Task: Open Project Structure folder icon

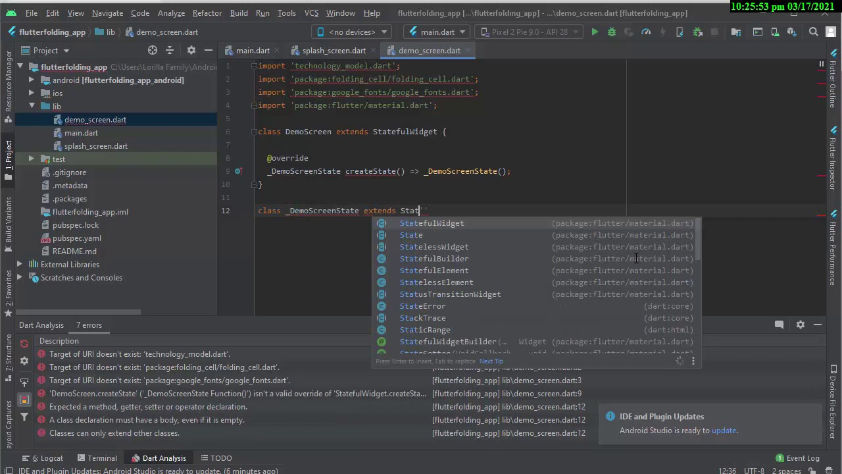Action: 736,32
